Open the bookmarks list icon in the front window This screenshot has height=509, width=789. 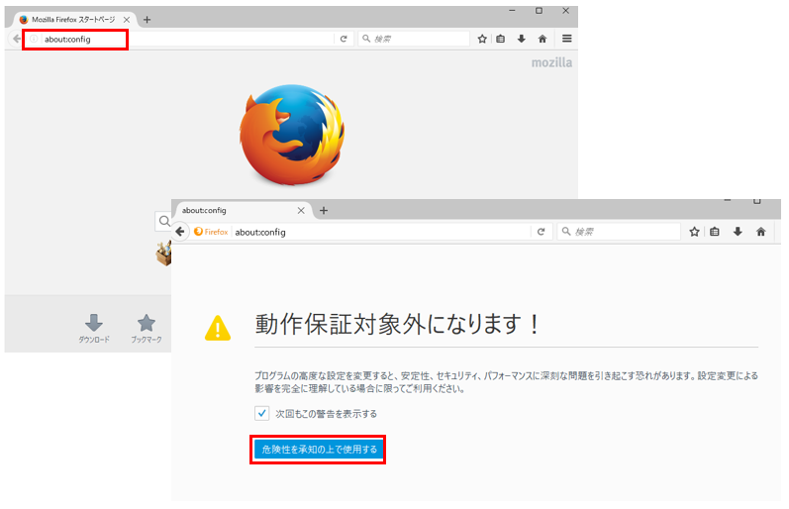tap(715, 232)
